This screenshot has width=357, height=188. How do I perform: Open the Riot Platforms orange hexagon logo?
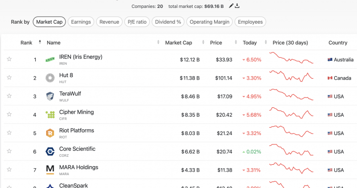click(50, 133)
